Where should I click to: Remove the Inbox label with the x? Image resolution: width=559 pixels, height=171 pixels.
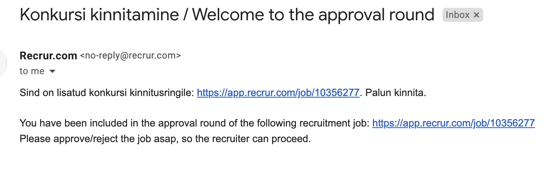click(476, 15)
